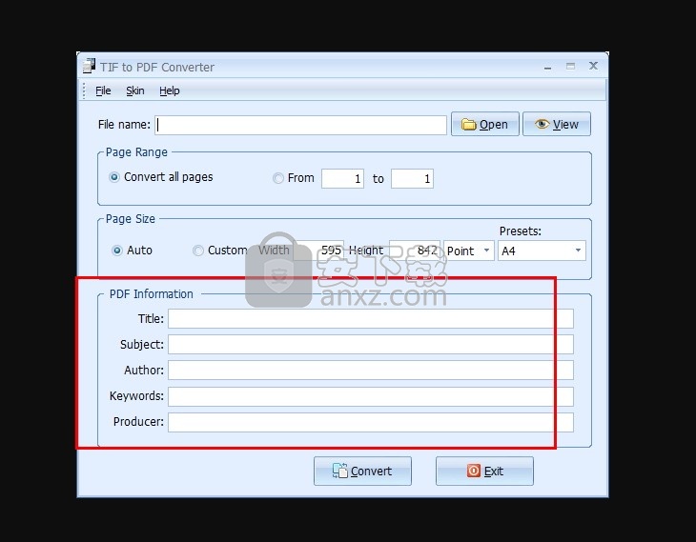Open the Skin menu
This screenshot has width=696, height=542.
click(x=135, y=90)
